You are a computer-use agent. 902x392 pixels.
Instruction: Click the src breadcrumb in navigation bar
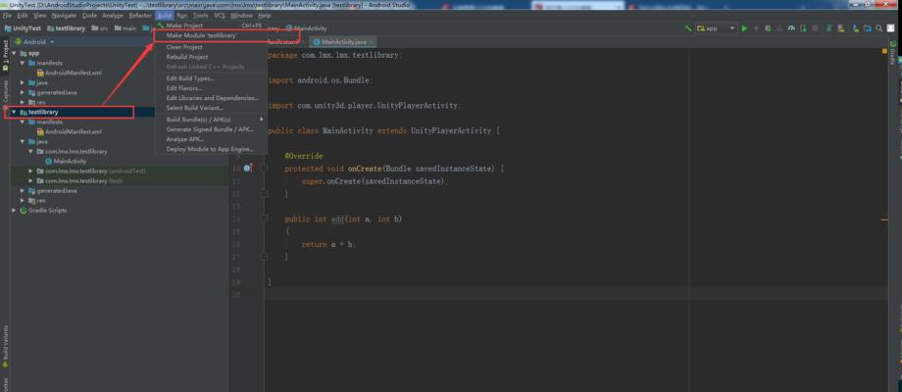[100, 28]
